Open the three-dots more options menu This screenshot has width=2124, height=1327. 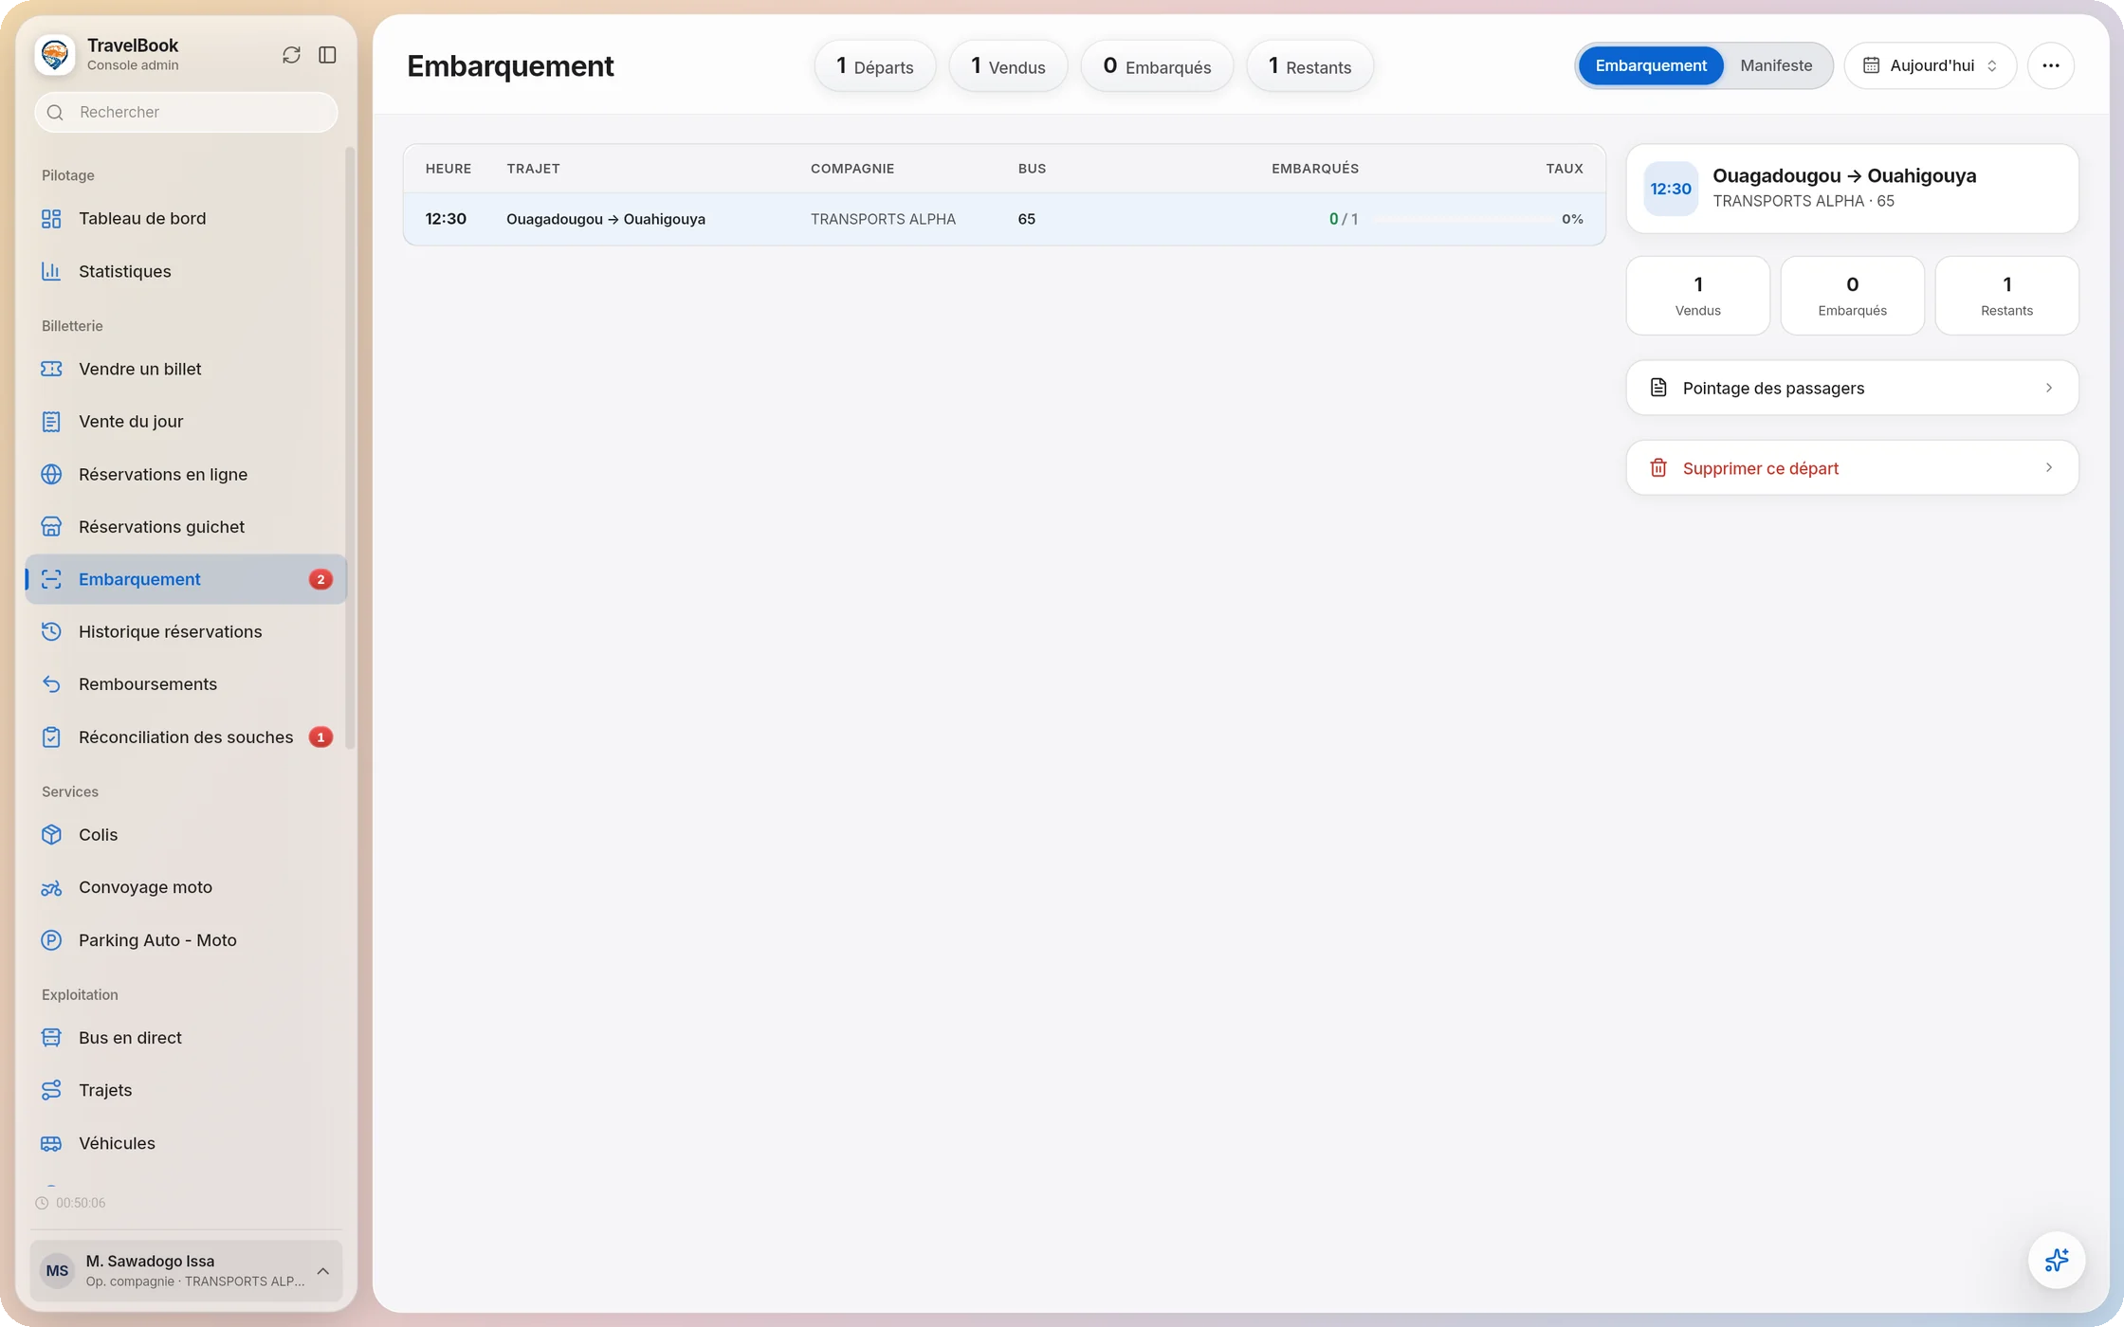pos(2050,65)
